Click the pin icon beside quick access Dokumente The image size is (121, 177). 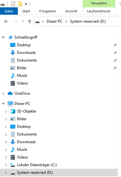coord(115,60)
